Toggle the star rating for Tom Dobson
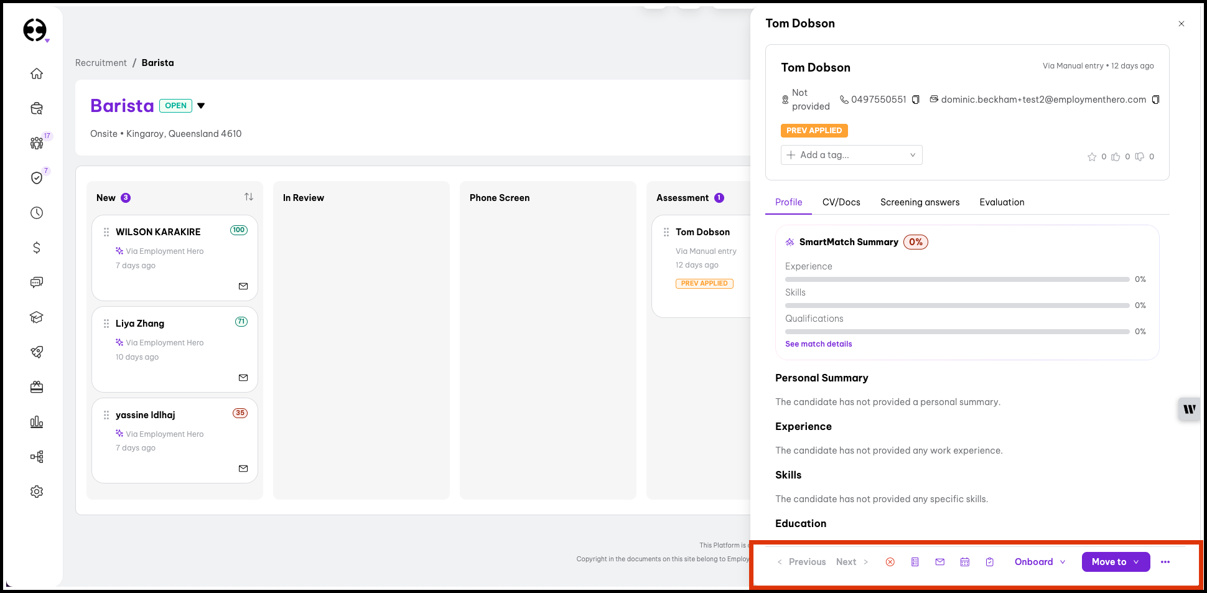Image resolution: width=1207 pixels, height=593 pixels. (1091, 157)
